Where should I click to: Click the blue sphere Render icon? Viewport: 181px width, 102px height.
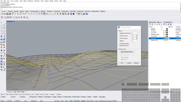pyautogui.click(x=74, y=14)
